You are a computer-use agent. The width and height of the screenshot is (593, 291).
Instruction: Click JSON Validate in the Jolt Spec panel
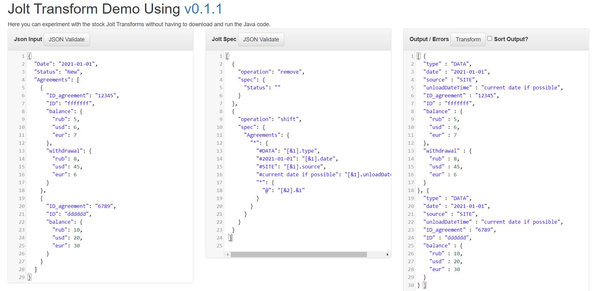[261, 39]
